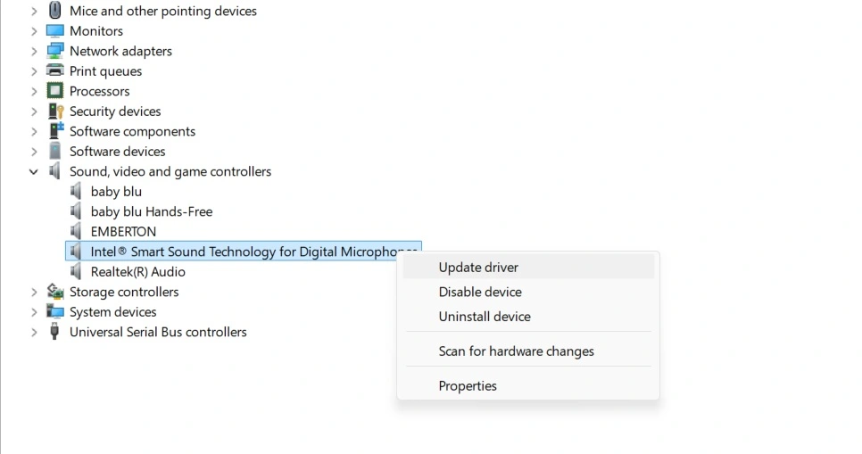This screenshot has height=454, width=862.
Task: Expand the Security devices category
Action: [x=34, y=111]
